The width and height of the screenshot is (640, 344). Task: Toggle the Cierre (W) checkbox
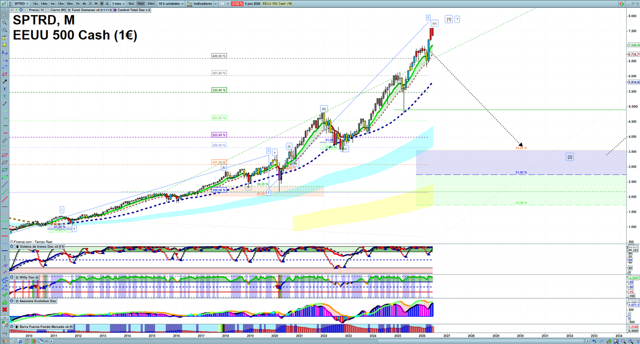48,10
